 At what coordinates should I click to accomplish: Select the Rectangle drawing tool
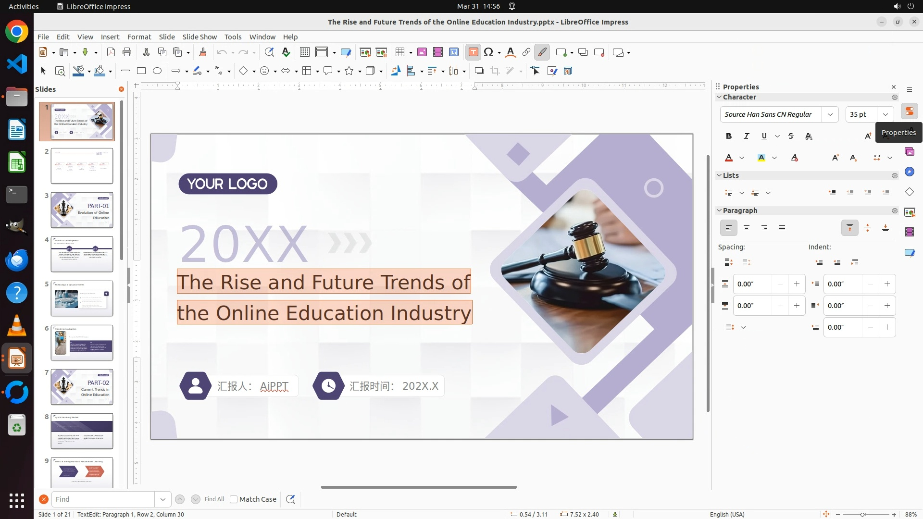tap(141, 71)
